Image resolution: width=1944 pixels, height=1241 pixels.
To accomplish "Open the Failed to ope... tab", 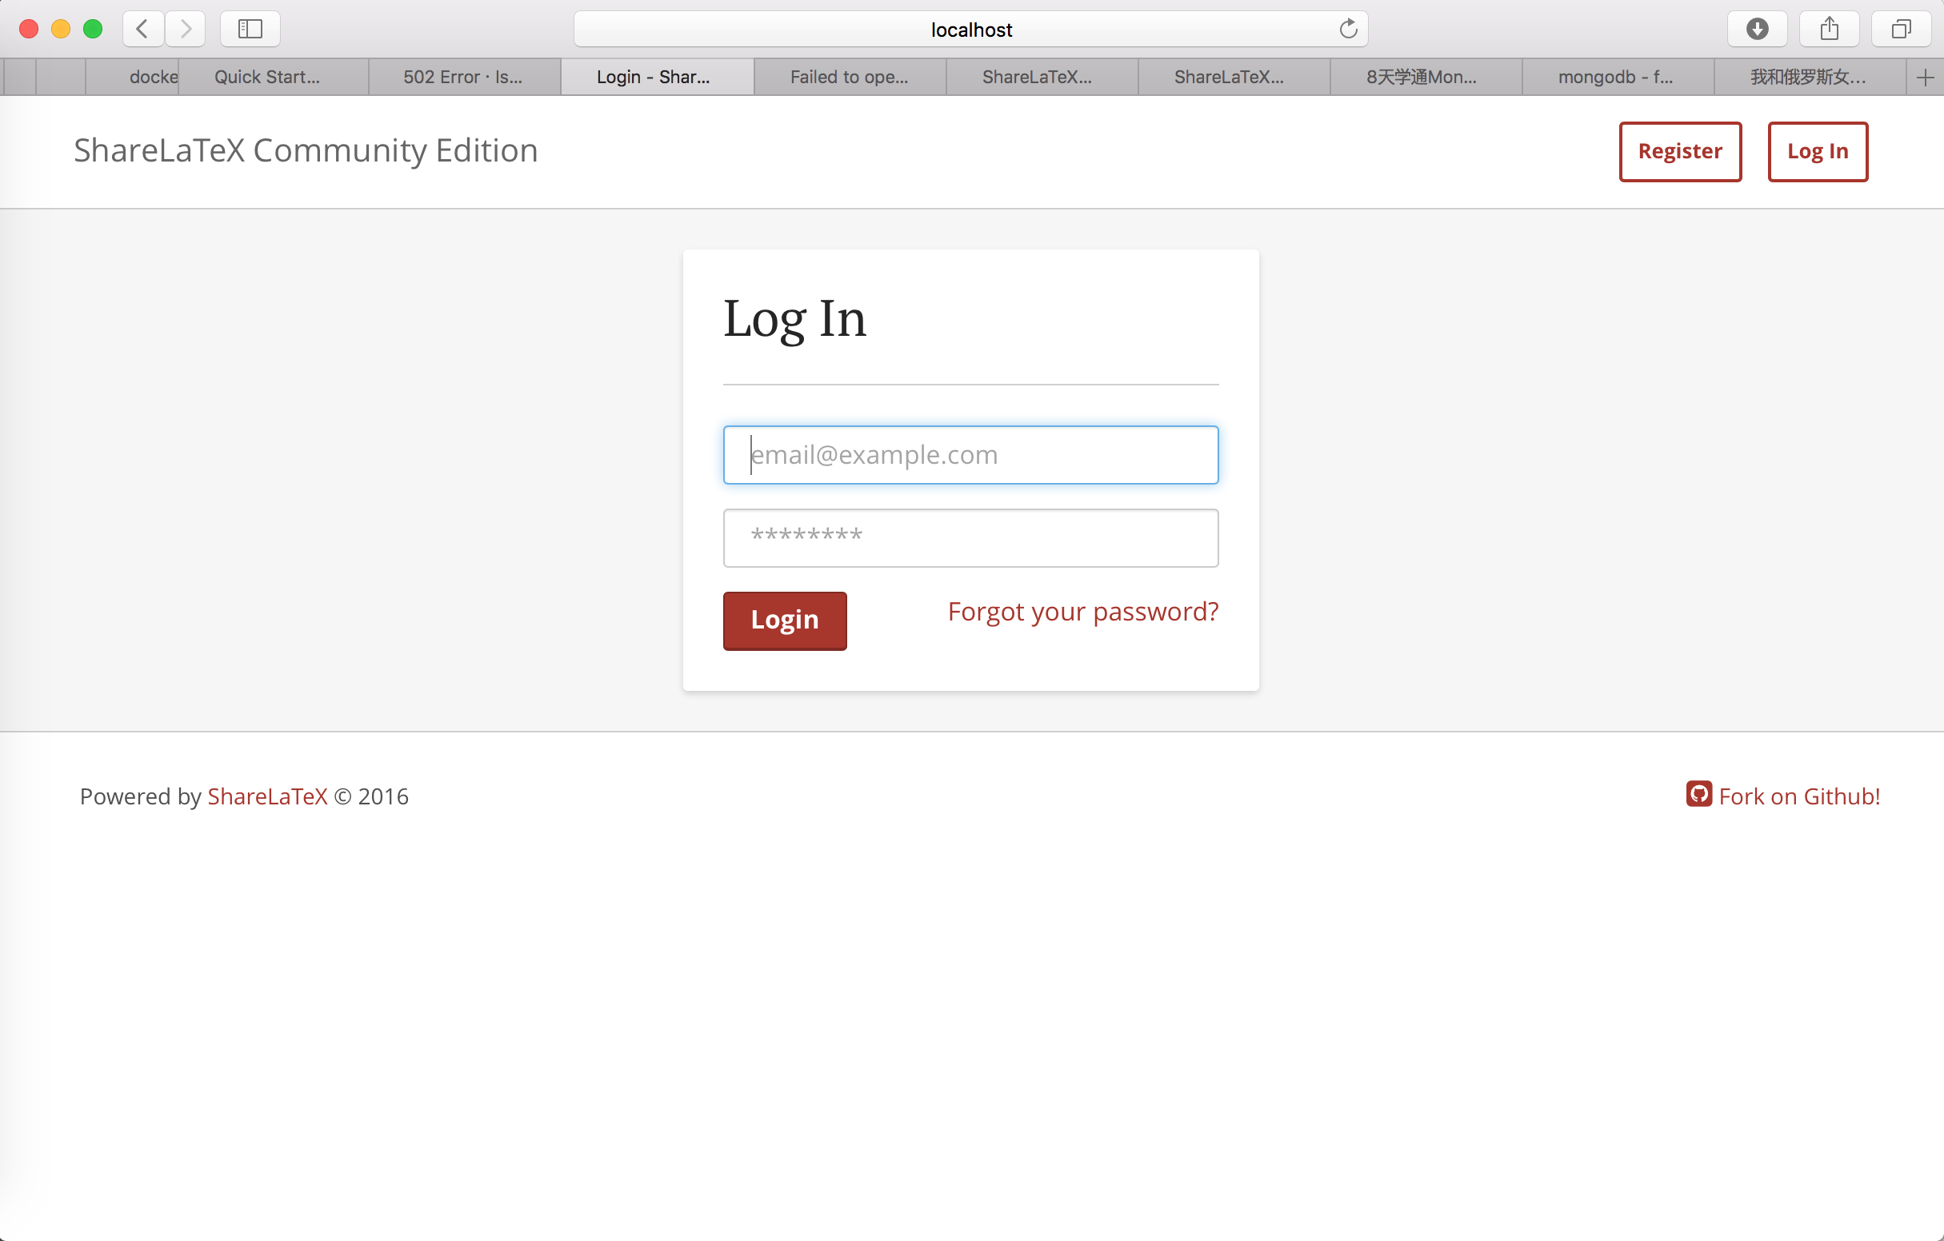I will coord(850,78).
